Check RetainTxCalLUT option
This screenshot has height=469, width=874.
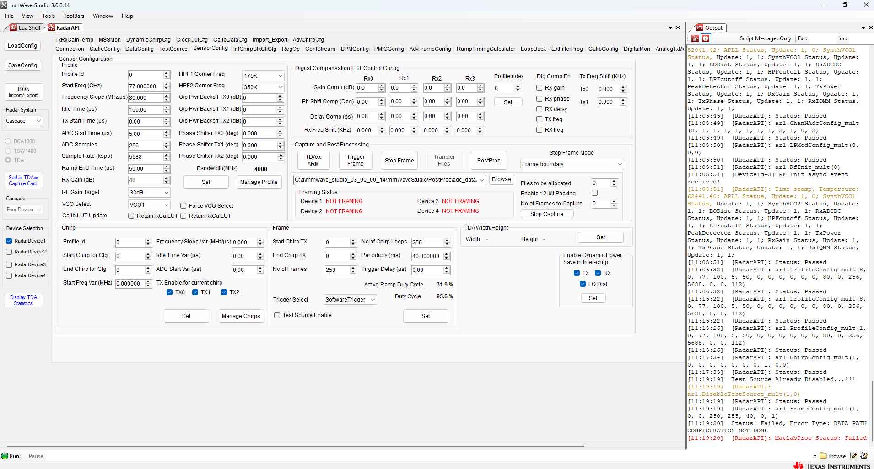(131, 216)
